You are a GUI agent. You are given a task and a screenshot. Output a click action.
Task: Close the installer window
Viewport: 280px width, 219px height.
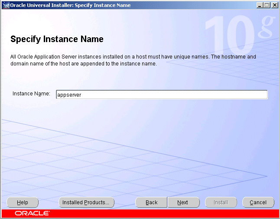tap(274, 5)
